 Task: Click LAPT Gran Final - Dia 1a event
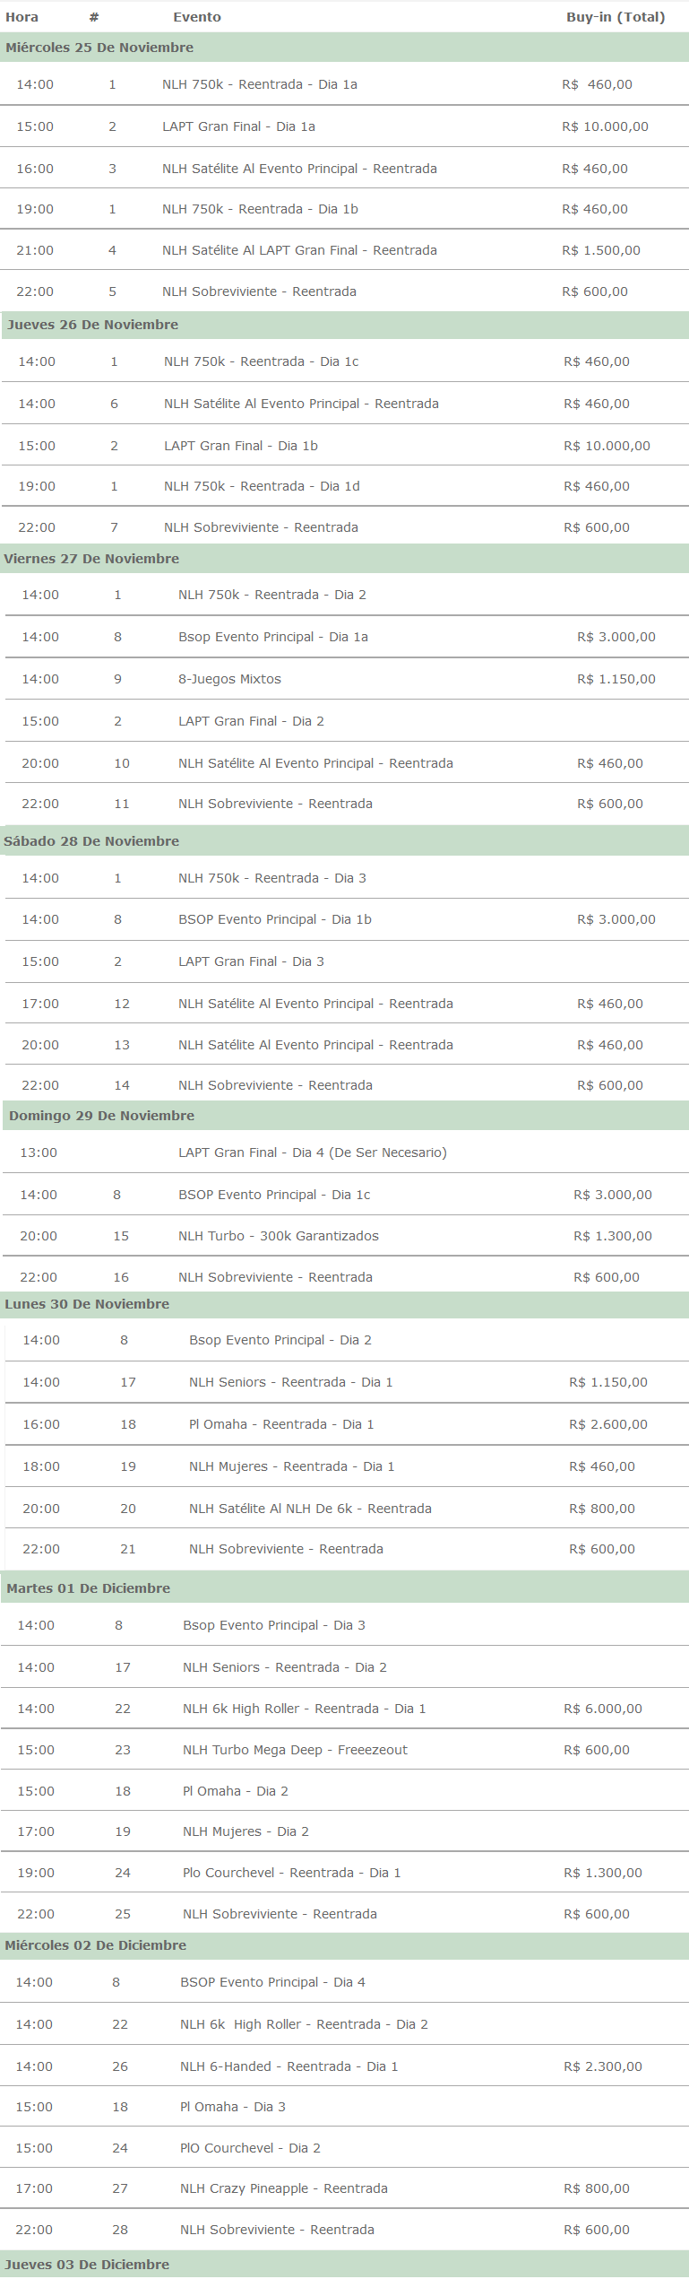click(238, 126)
